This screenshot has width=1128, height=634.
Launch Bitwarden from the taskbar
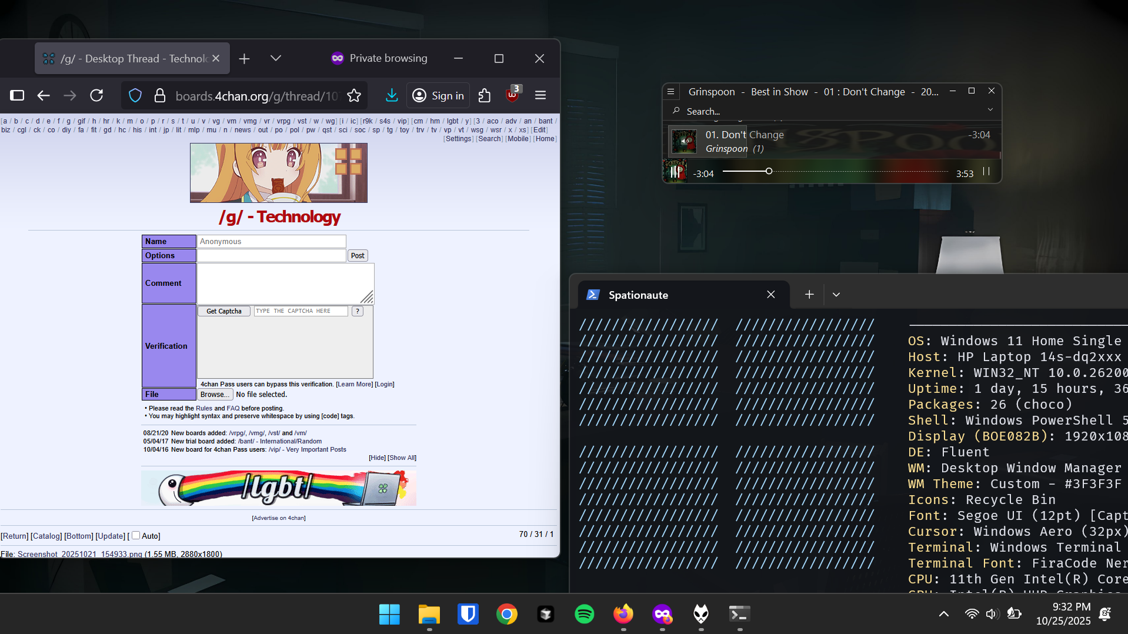click(468, 615)
